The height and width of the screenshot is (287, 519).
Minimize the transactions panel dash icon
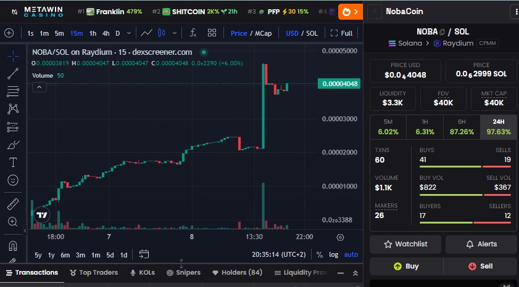tap(340, 273)
